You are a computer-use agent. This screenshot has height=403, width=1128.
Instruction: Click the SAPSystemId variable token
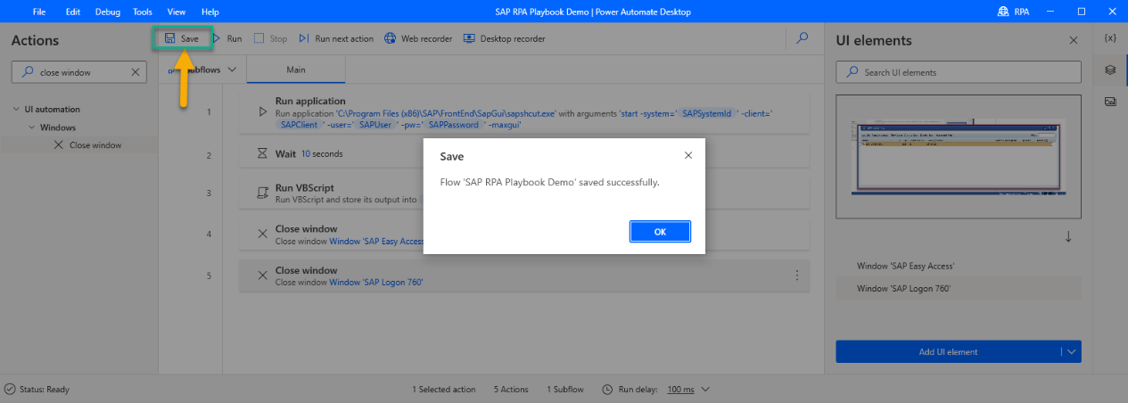tap(706, 114)
